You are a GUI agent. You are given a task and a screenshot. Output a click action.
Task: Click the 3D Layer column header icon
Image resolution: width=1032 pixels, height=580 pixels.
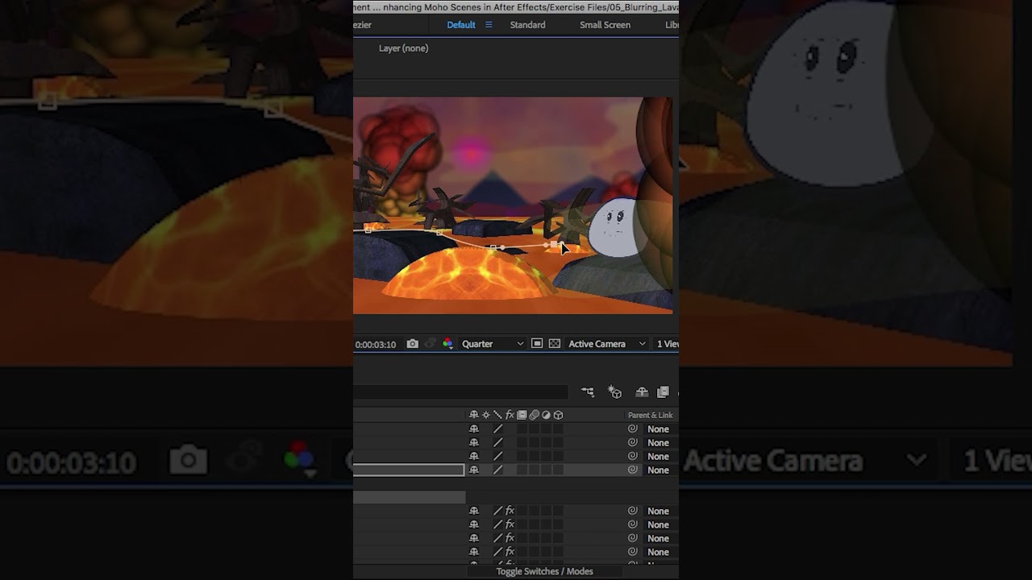(x=558, y=415)
